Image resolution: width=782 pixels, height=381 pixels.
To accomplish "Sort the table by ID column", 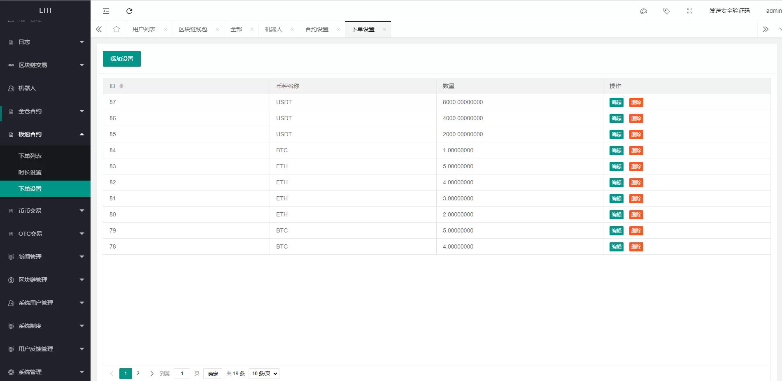I will [x=121, y=86].
